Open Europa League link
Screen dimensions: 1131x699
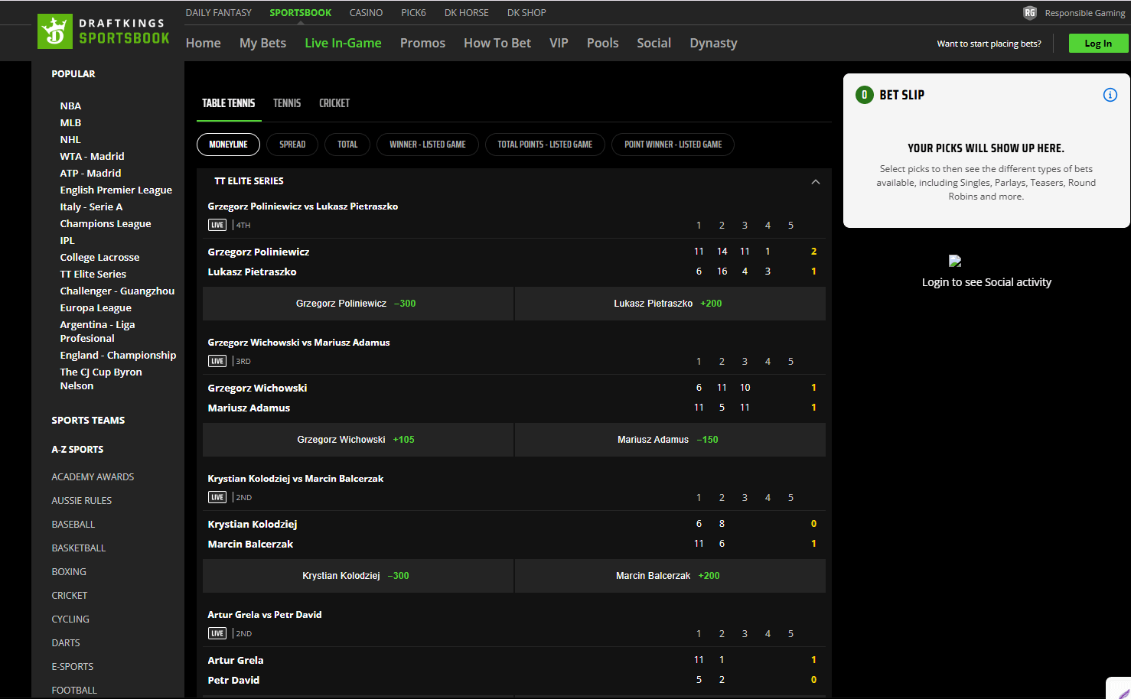(x=96, y=308)
